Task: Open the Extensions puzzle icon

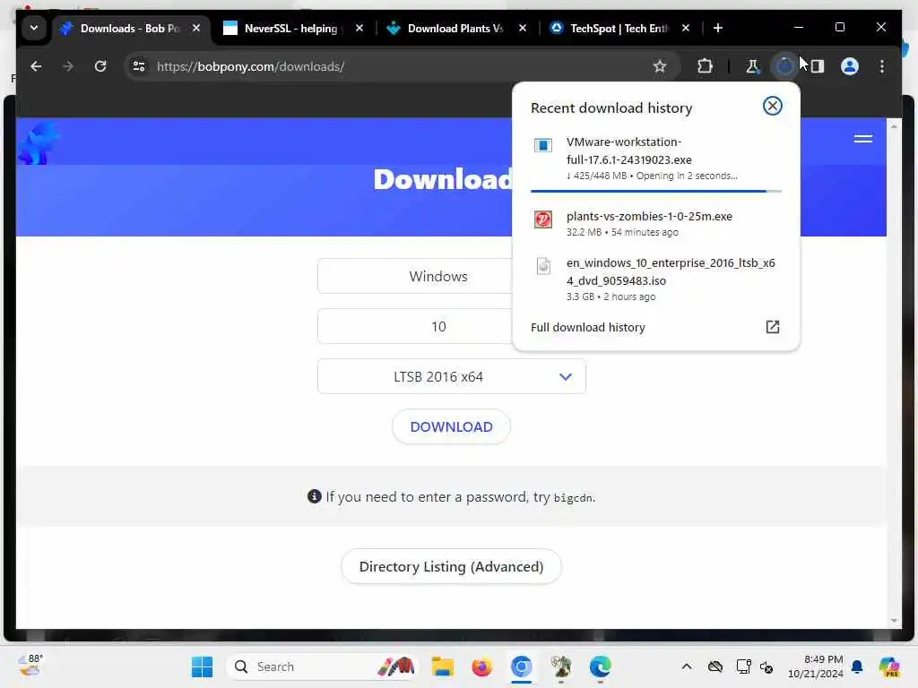Action: pos(705,66)
